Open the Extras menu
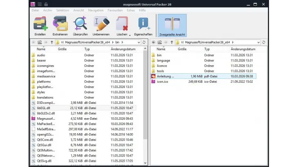Image resolution: width=298 pixels, height=167 pixels. click(131, 10)
